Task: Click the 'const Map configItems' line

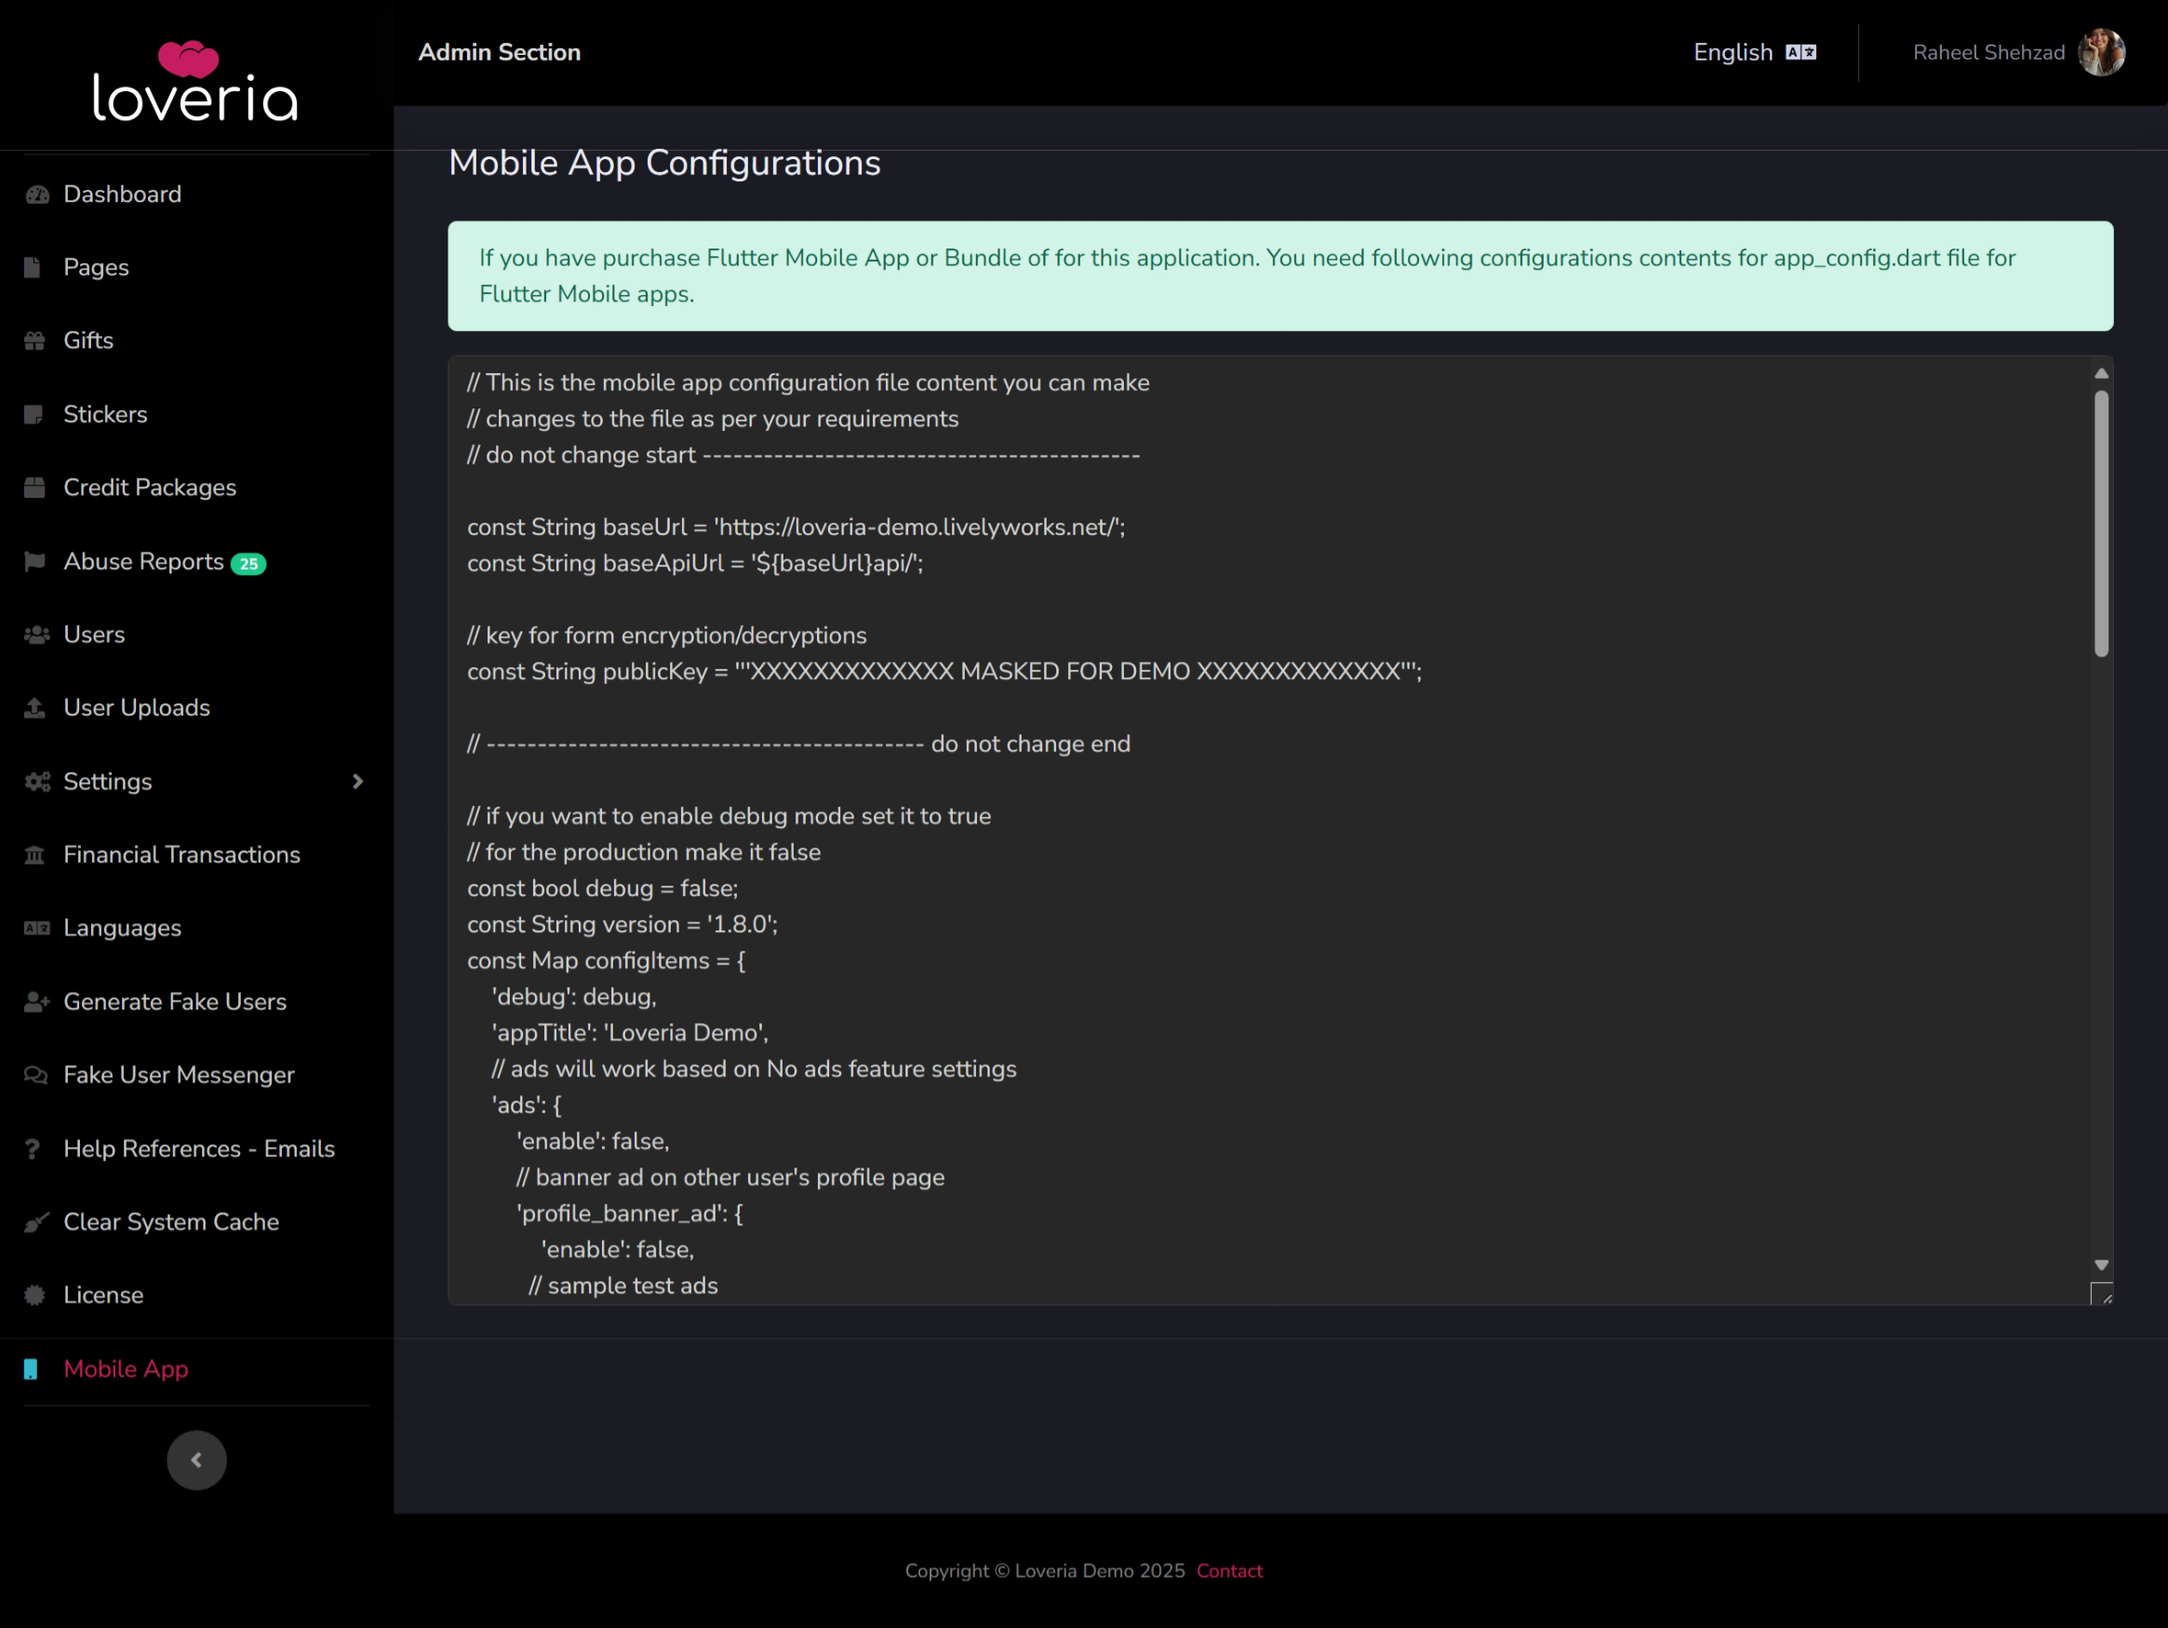Action: coord(606,962)
